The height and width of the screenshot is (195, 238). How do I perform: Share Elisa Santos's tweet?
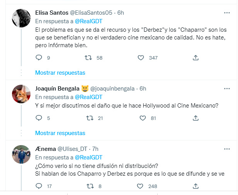[x=195, y=58]
